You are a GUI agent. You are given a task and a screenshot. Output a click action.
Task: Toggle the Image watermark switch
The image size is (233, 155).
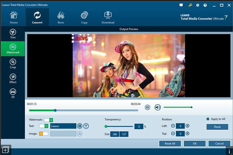coord(44,133)
